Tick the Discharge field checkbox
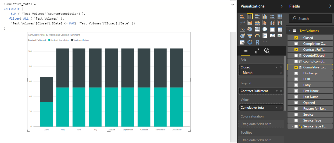The height and width of the screenshot is (143, 334). pos(296,73)
